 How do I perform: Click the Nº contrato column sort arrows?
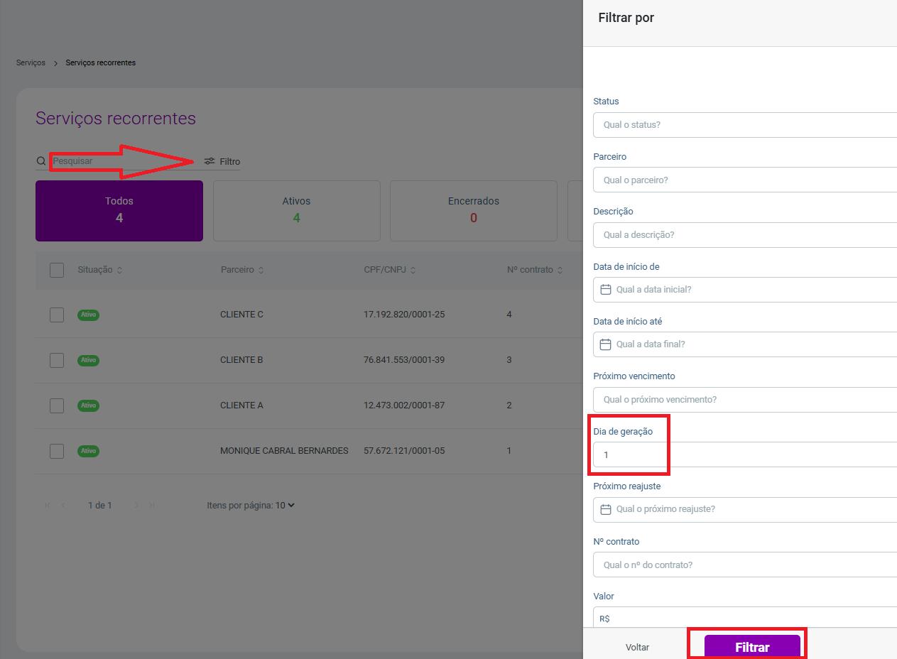tap(560, 270)
